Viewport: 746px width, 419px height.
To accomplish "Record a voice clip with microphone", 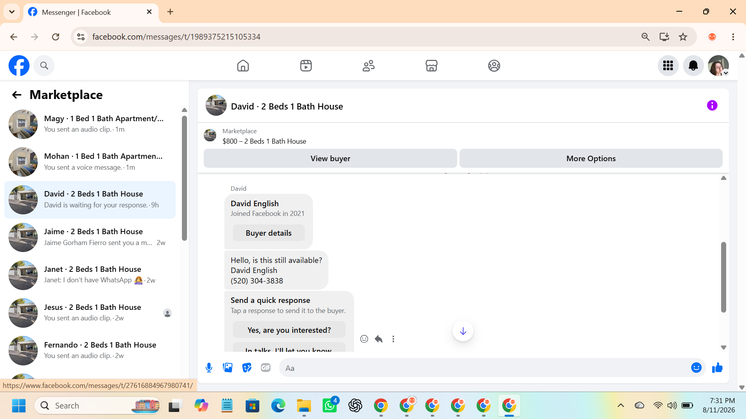I will (x=209, y=368).
